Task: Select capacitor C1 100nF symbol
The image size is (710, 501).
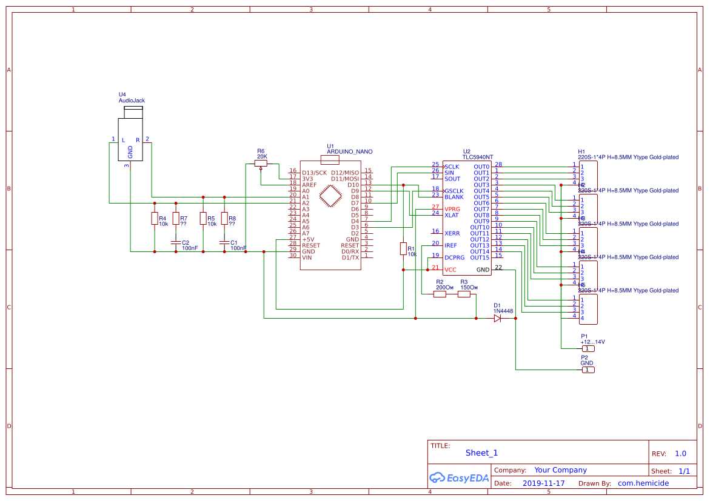Action: (224, 243)
